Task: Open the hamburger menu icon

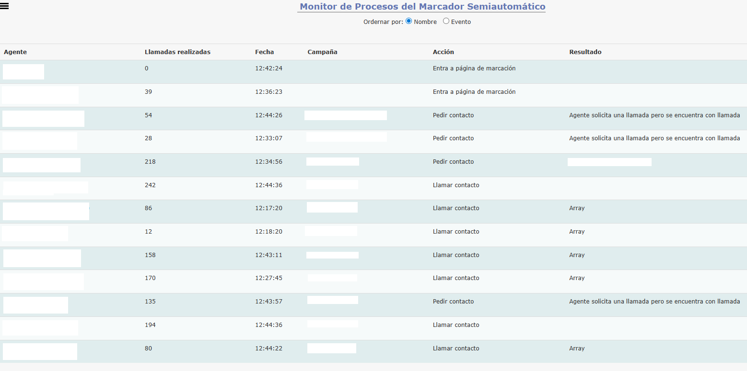Action: tap(5, 6)
